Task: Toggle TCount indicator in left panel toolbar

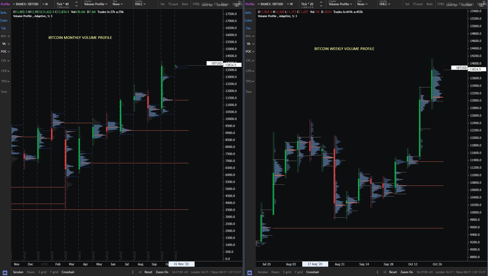Action: coord(173,4)
